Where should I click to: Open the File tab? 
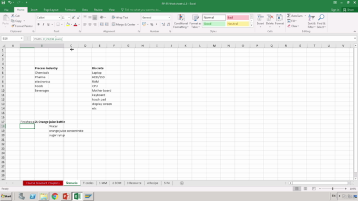(x=6, y=10)
